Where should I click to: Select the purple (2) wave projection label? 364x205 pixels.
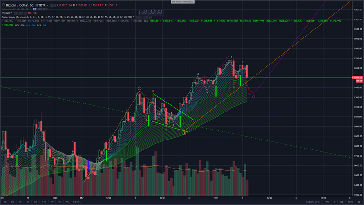coord(254,97)
